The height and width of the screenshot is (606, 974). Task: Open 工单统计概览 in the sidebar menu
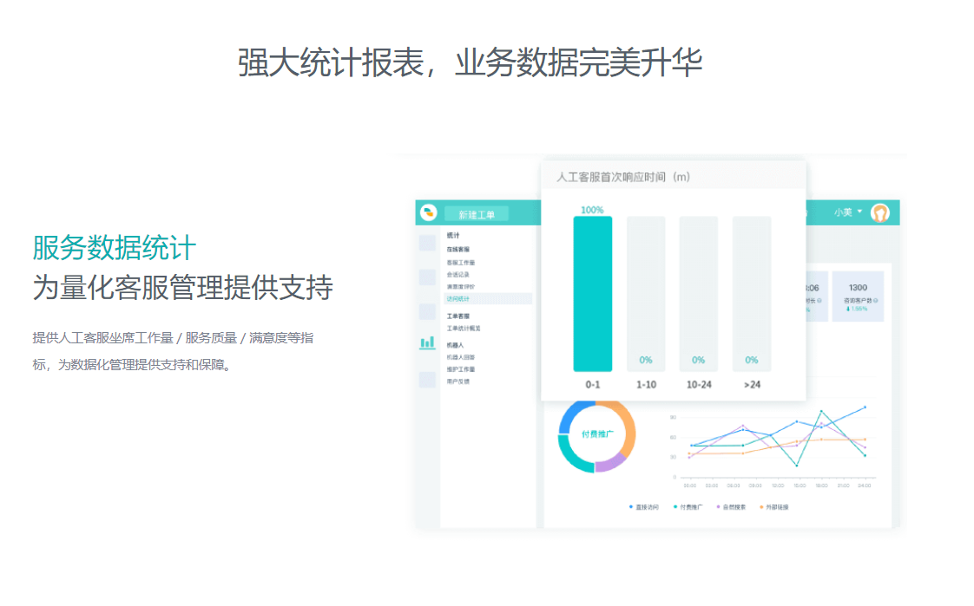pos(464,328)
